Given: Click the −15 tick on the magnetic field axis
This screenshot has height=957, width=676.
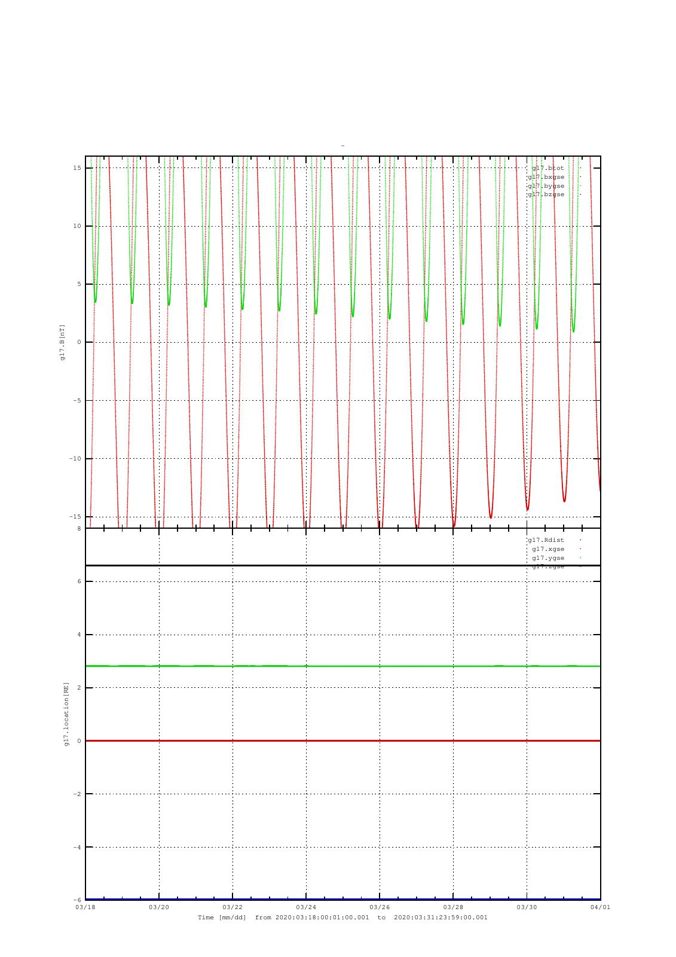Looking at the screenshot, I should (75, 517).
